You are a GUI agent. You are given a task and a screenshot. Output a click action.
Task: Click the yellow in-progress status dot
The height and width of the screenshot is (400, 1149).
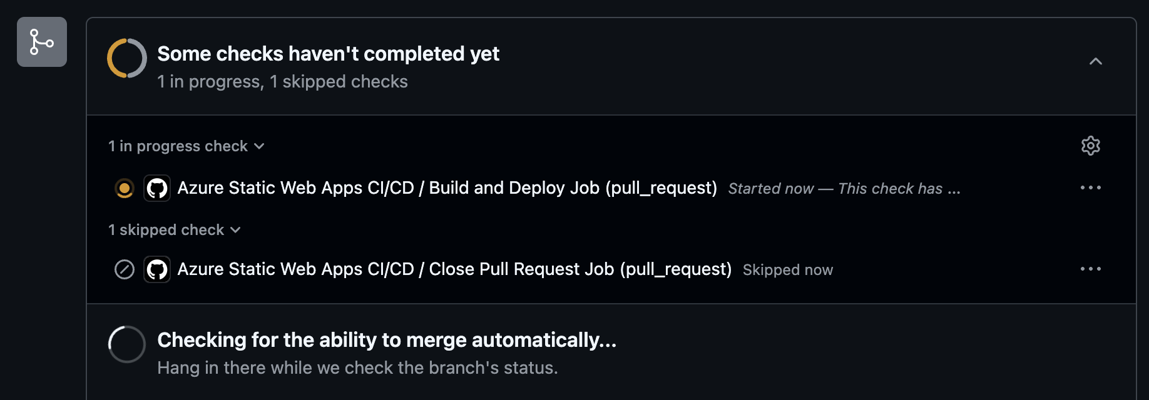(x=125, y=188)
